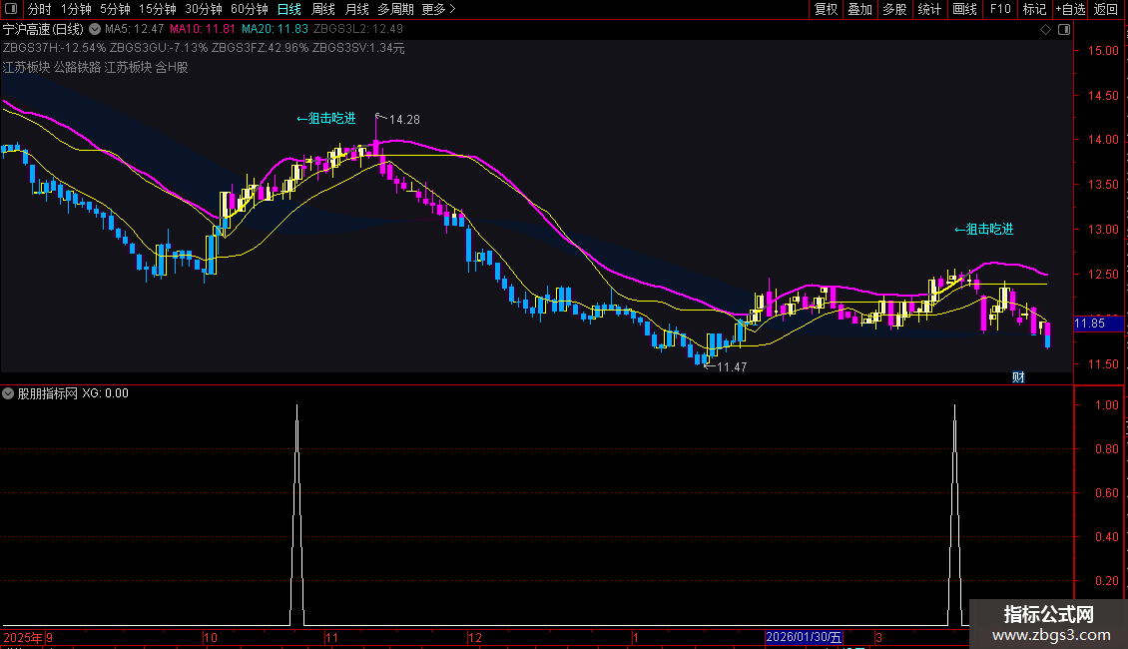The image size is (1128, 649).
Task: Expand the 股朋指标网 sub-indicator dropdown
Action: click(9, 393)
